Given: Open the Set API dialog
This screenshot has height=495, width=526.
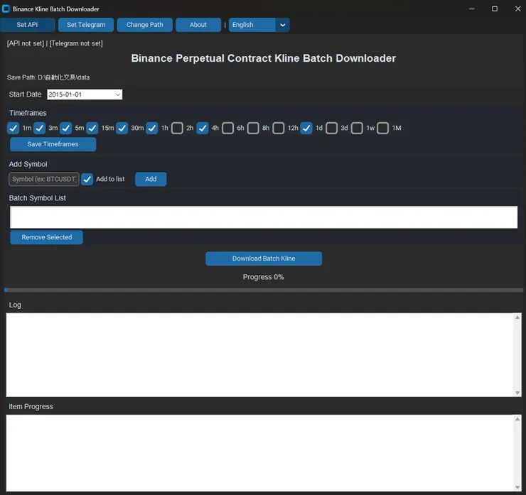Looking at the screenshot, I should click(27, 25).
